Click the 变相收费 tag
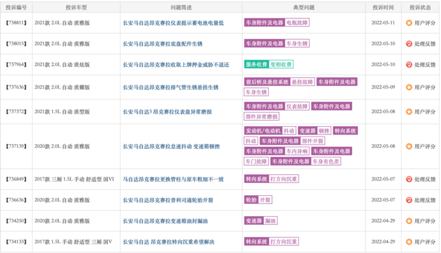This screenshot has height=253, width=441. click(x=281, y=64)
